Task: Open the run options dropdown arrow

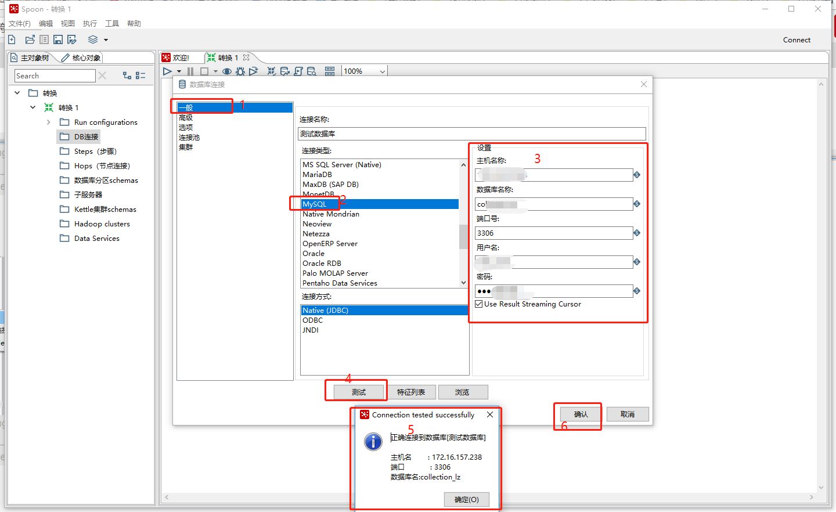Action: [x=179, y=71]
